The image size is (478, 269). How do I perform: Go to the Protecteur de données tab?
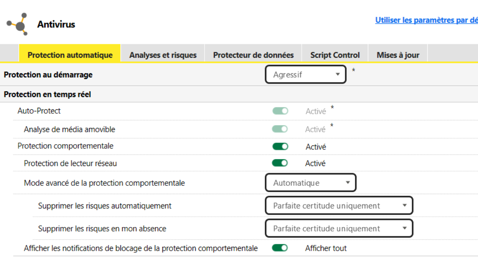(253, 55)
